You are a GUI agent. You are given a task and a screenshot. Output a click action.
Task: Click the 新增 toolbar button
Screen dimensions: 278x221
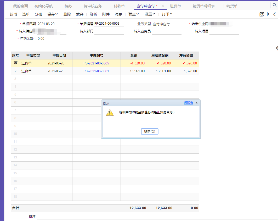click(13, 14)
